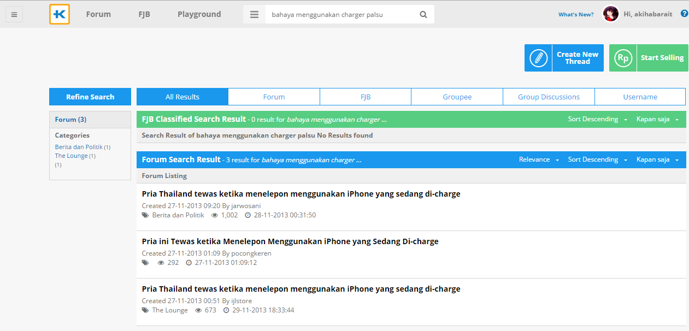Open The Lounge tag in third result

pyautogui.click(x=170, y=310)
